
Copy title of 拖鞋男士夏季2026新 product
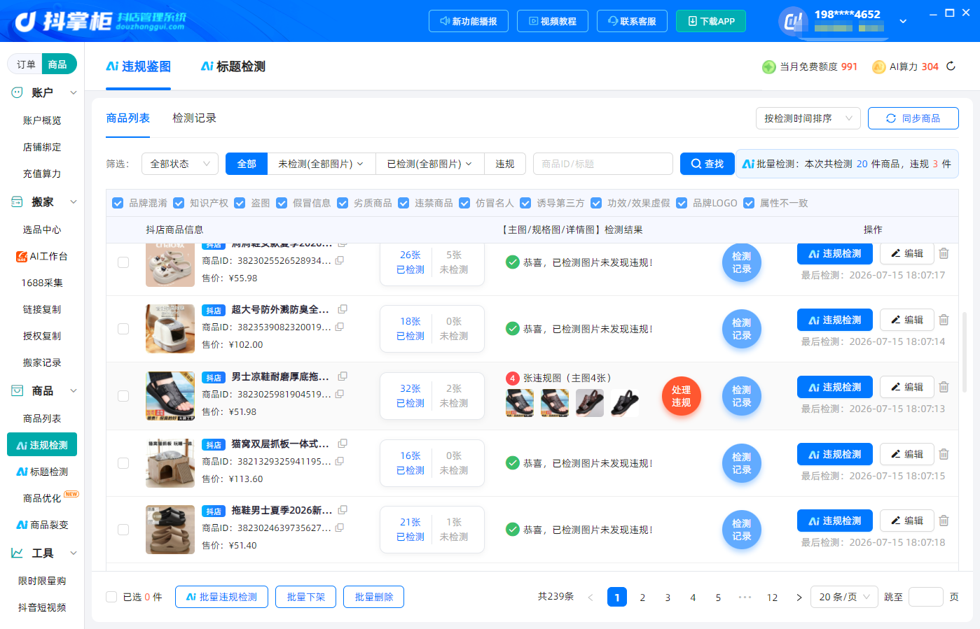pyautogui.click(x=343, y=510)
